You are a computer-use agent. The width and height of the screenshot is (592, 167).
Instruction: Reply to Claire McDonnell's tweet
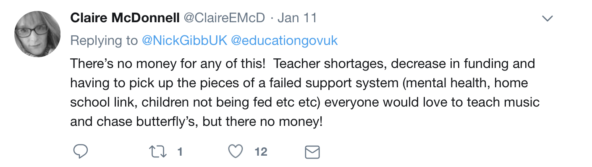pos(80,151)
